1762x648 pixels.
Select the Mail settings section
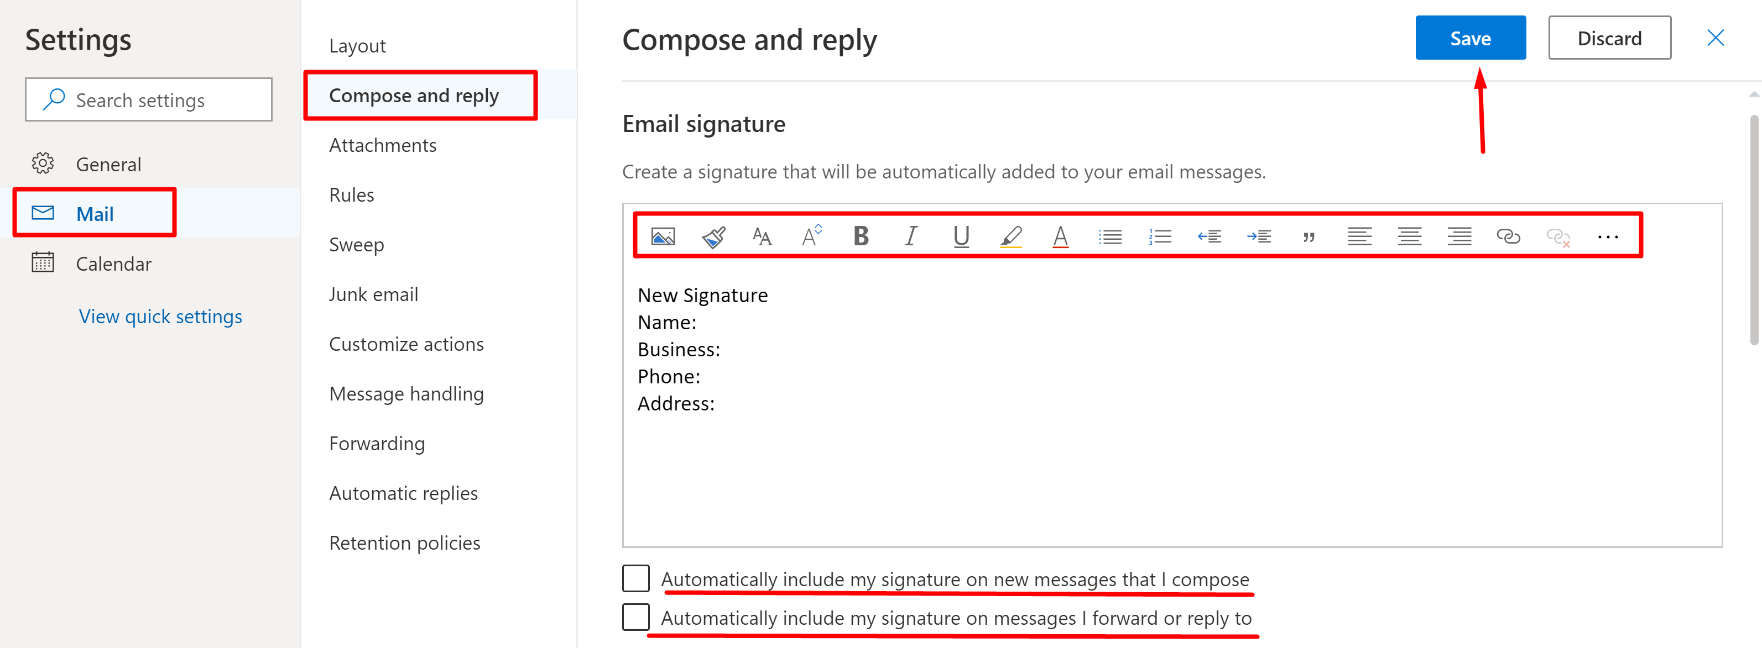click(93, 213)
